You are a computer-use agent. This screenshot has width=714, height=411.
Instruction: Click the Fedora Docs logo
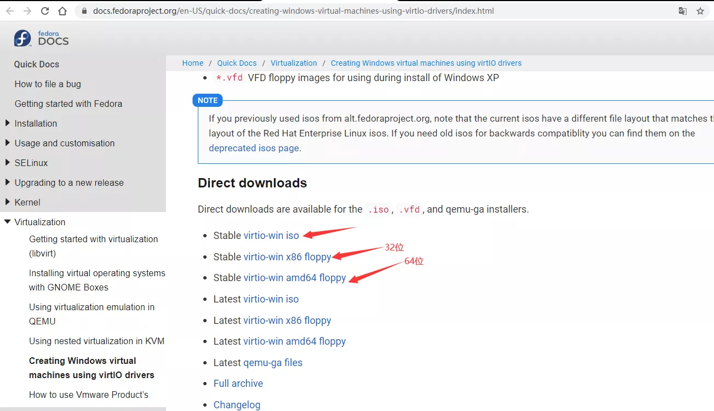42,38
